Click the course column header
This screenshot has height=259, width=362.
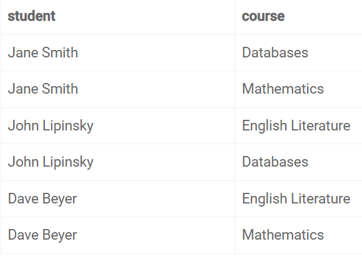pyautogui.click(x=263, y=16)
